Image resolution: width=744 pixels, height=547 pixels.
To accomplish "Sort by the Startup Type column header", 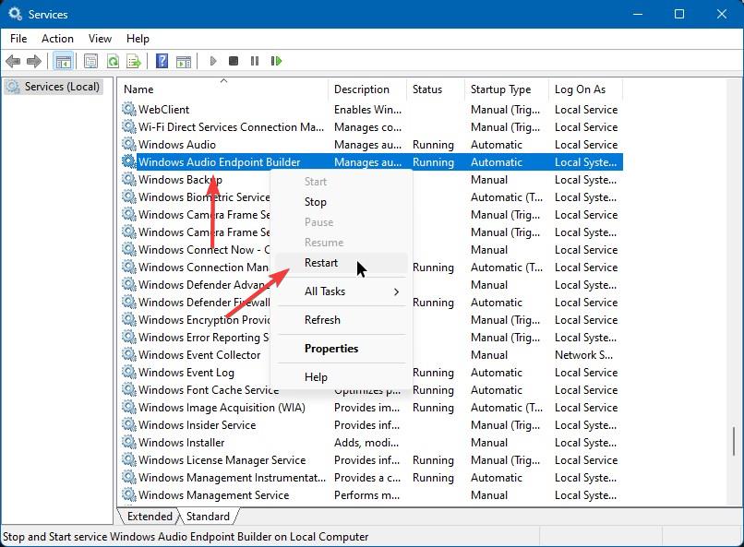I will [x=503, y=89].
